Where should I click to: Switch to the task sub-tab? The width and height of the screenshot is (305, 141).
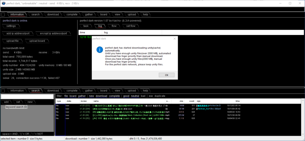[86, 26]
